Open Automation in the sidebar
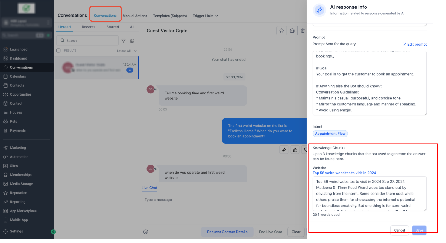 pyautogui.click(x=19, y=157)
